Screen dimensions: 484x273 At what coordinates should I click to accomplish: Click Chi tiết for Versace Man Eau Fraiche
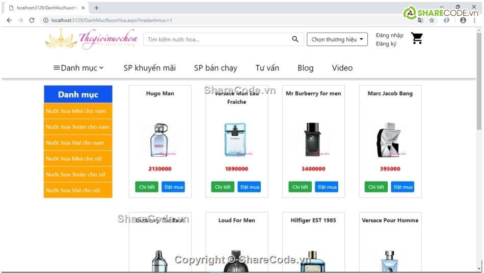(223, 187)
